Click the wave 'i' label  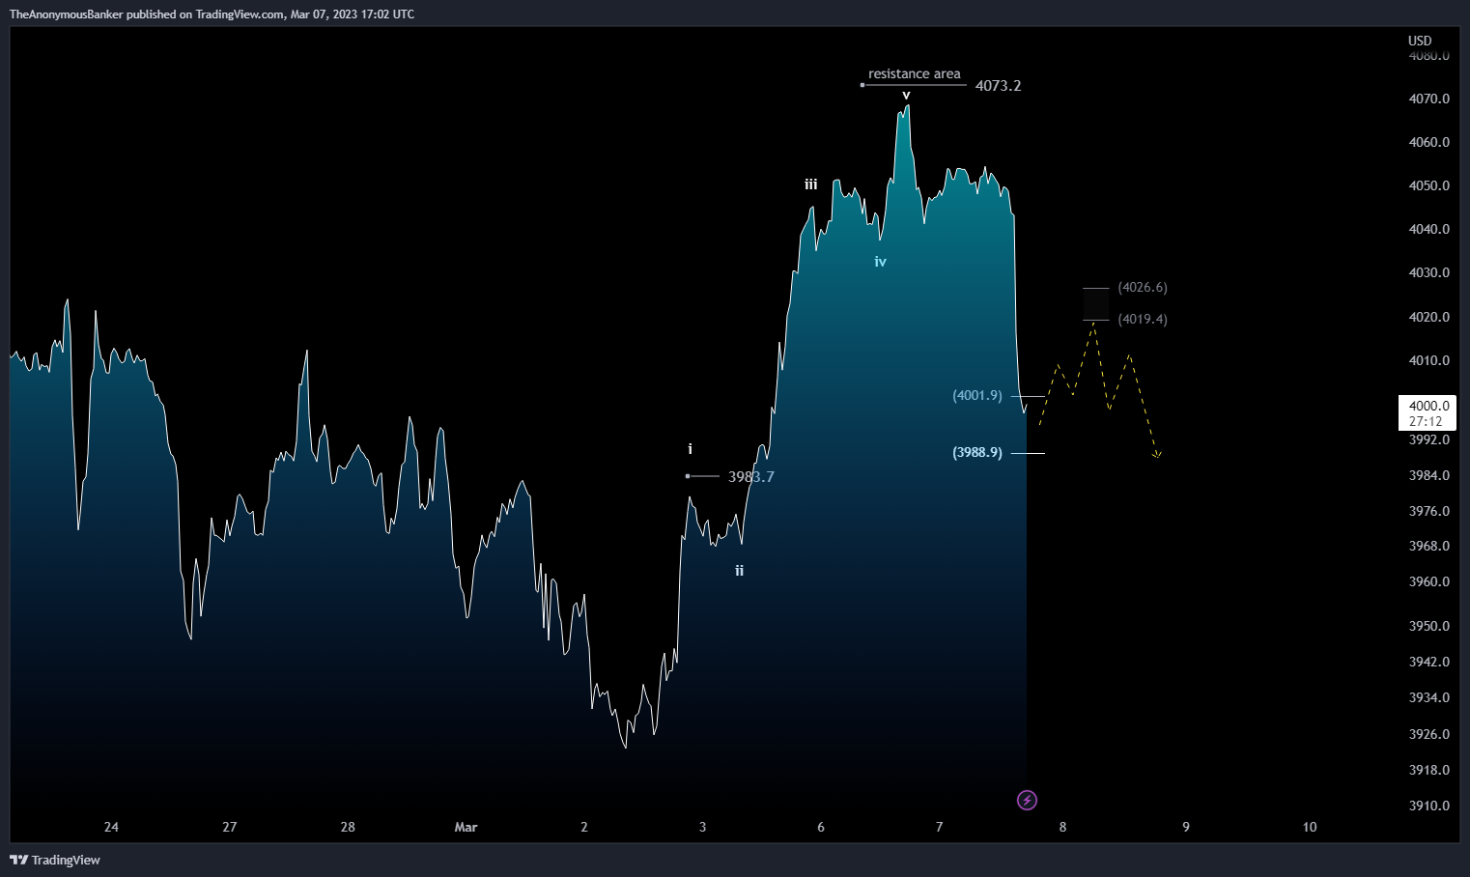pyautogui.click(x=690, y=449)
